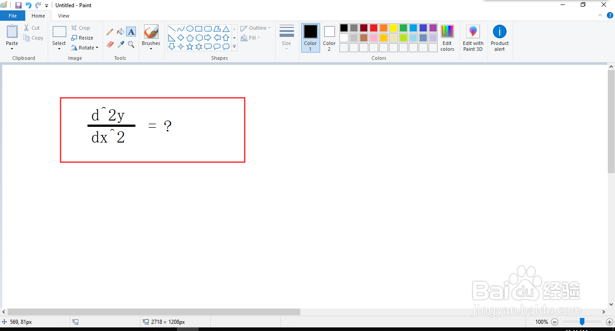Activate the Text tool
Viewport: 615px width, 331px height.
tap(131, 31)
